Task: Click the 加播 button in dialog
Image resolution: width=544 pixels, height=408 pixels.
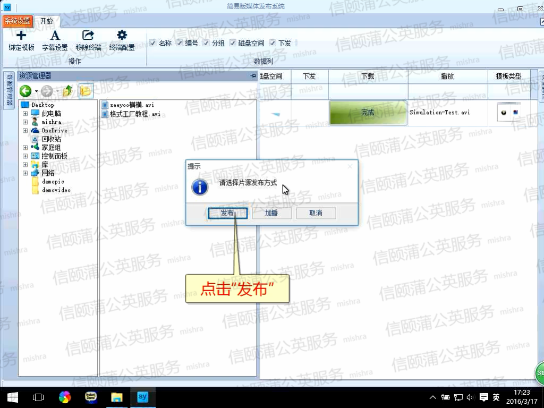Action: click(x=271, y=213)
